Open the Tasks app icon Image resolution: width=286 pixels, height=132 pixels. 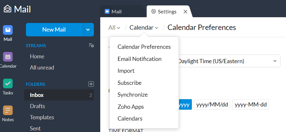click(x=8, y=84)
